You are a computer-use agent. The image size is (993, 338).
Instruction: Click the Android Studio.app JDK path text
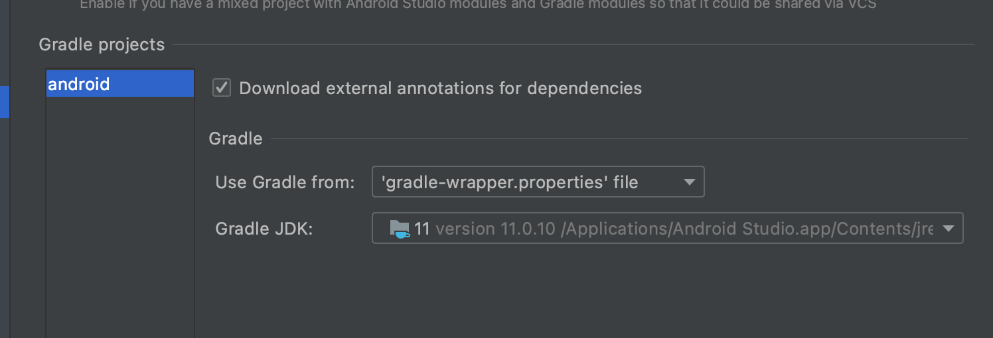[x=747, y=229]
